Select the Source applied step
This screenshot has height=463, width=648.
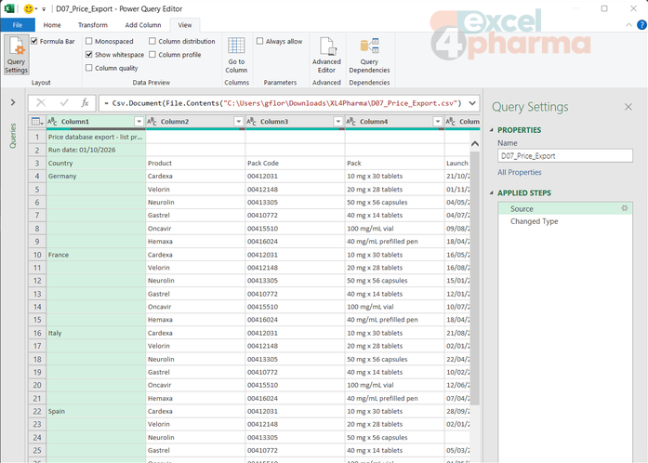[x=565, y=209]
